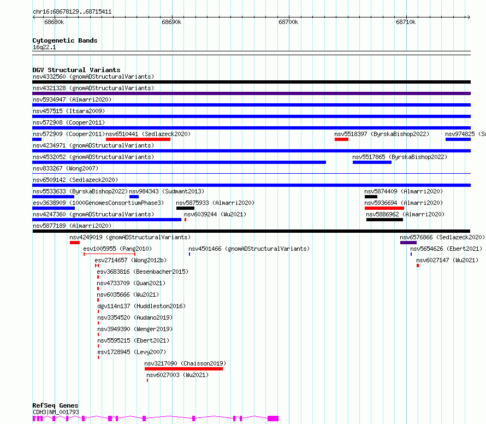Click nsv4247360 gnomADStructuralVariants label

point(93,214)
